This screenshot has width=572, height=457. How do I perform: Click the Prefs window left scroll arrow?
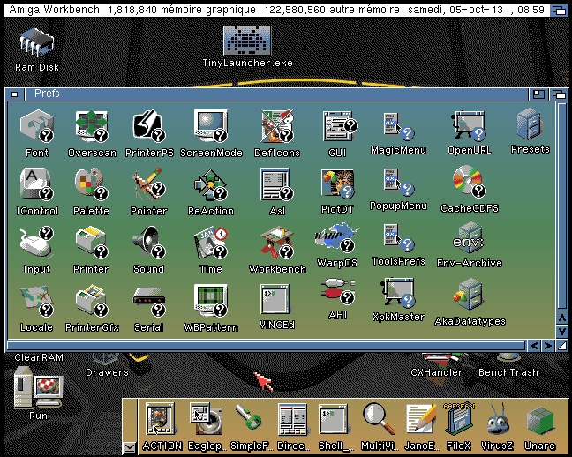[x=534, y=345]
